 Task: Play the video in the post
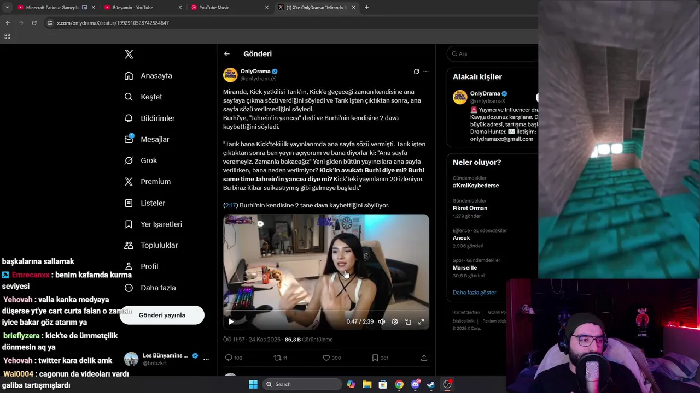click(x=231, y=321)
